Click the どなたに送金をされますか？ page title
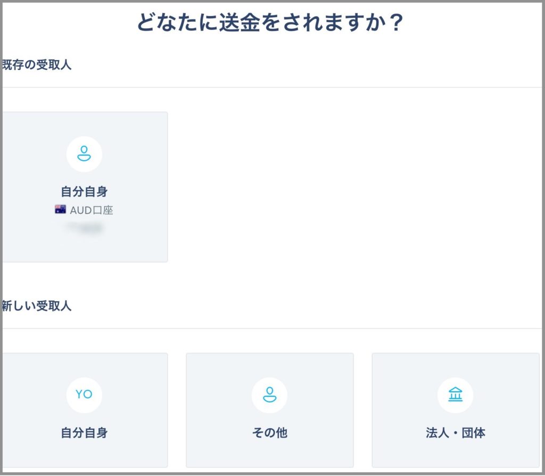This screenshot has height=476, width=545. click(270, 22)
